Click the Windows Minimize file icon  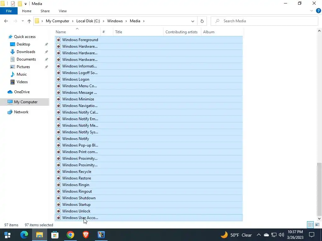point(58,99)
